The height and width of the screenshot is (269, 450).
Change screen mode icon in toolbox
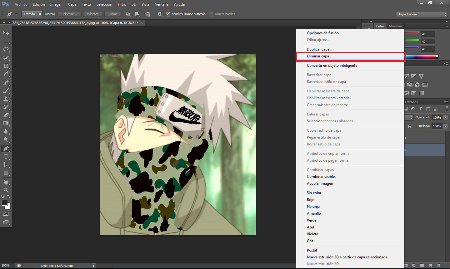(6, 222)
